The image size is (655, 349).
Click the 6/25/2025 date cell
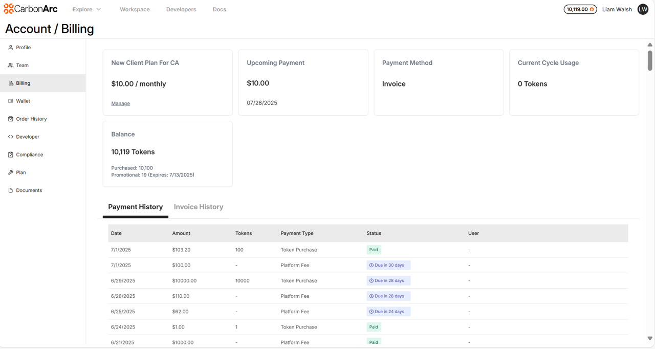tap(123, 311)
